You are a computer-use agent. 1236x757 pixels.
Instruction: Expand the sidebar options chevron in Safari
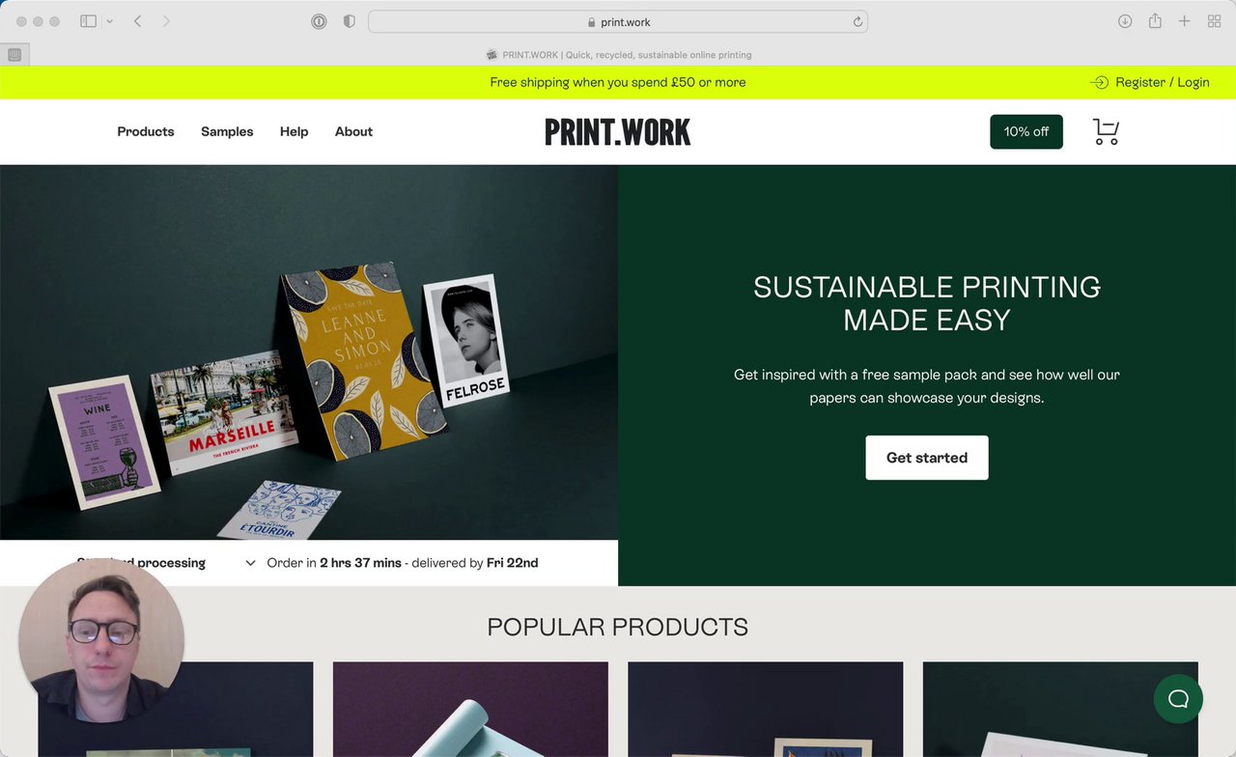[110, 21]
